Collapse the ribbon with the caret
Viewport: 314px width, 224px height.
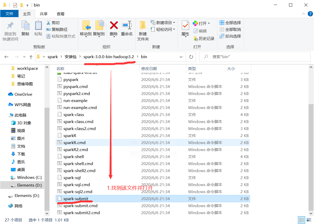(x=304, y=14)
